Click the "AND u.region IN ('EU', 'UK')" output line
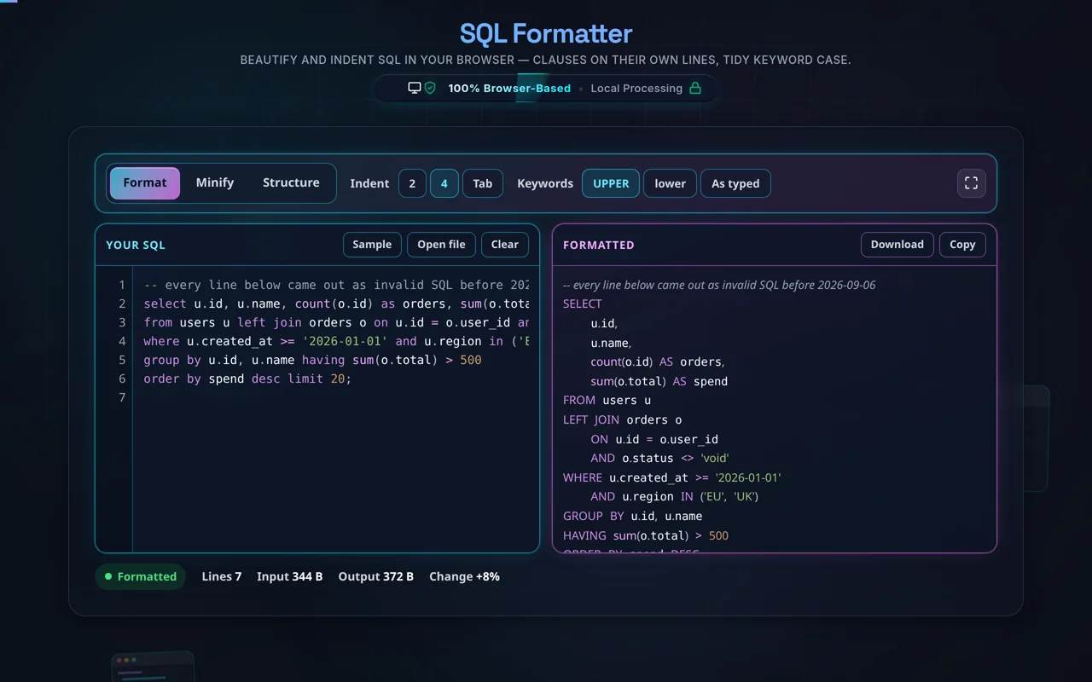This screenshot has width=1092, height=682. click(x=675, y=496)
